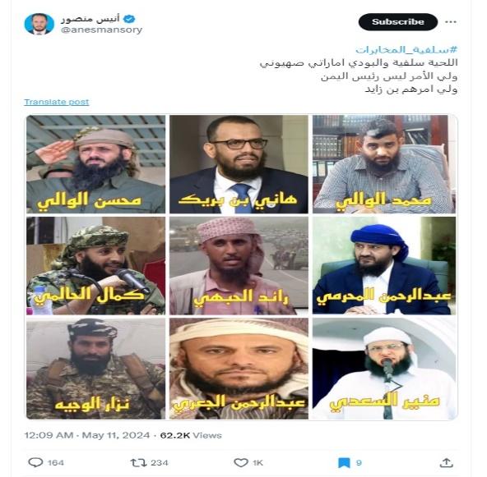Screen dimensions: 487x477
Task: Click the Translate post link
Action: 57,102
